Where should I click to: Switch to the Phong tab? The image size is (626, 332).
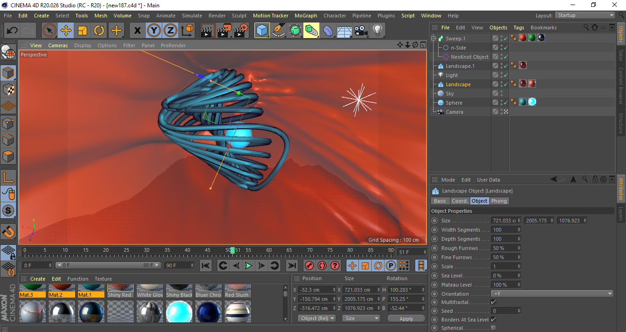(x=499, y=201)
